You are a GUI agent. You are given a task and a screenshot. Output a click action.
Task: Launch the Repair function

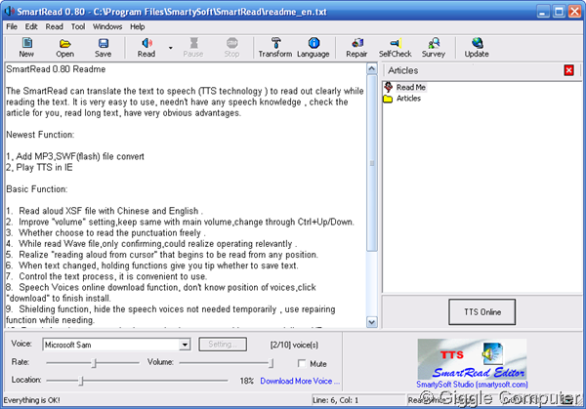tap(356, 48)
